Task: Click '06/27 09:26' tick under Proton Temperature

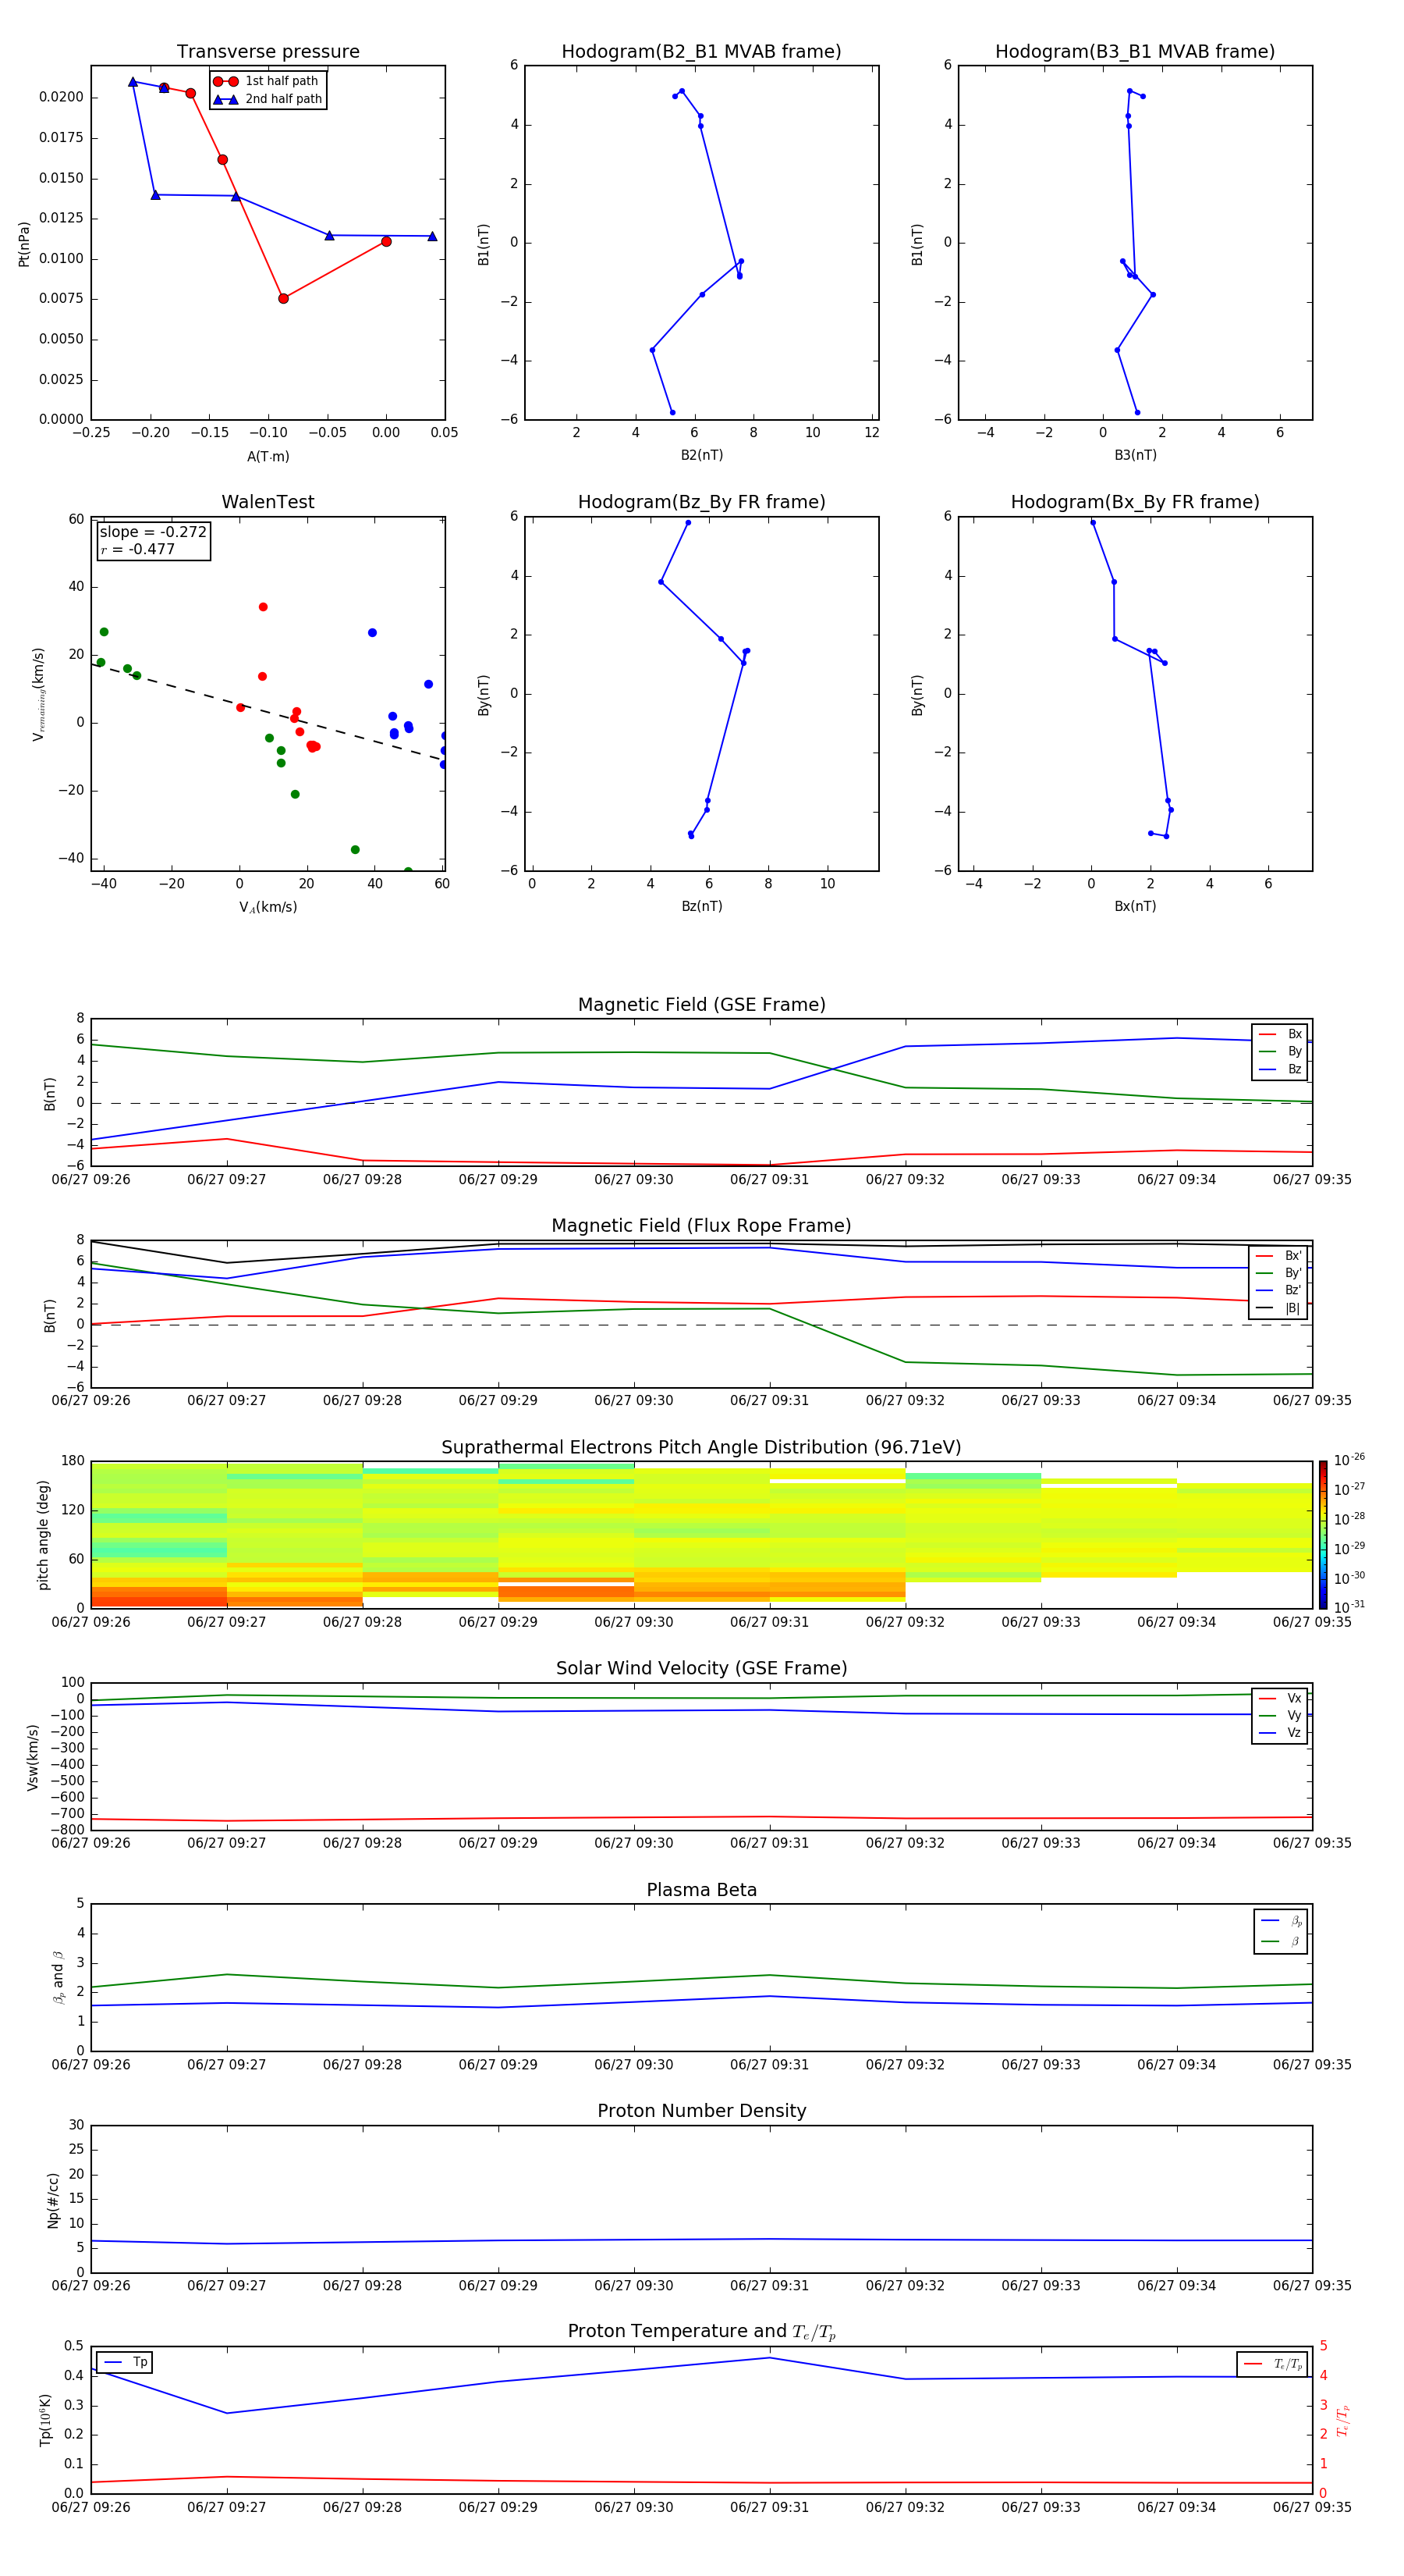Action: pyautogui.click(x=91, y=2507)
